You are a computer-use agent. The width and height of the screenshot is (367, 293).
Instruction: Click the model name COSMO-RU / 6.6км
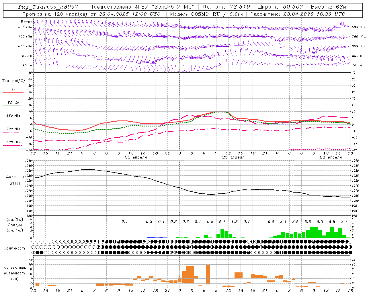[217, 14]
